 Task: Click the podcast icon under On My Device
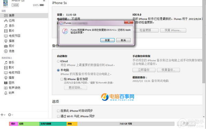(6, 78)
